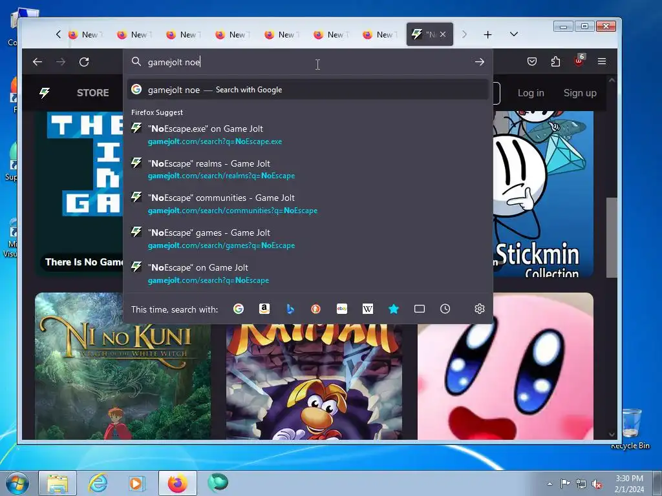Open the Firefox hamburger menu
The height and width of the screenshot is (496, 662).
coord(602,61)
